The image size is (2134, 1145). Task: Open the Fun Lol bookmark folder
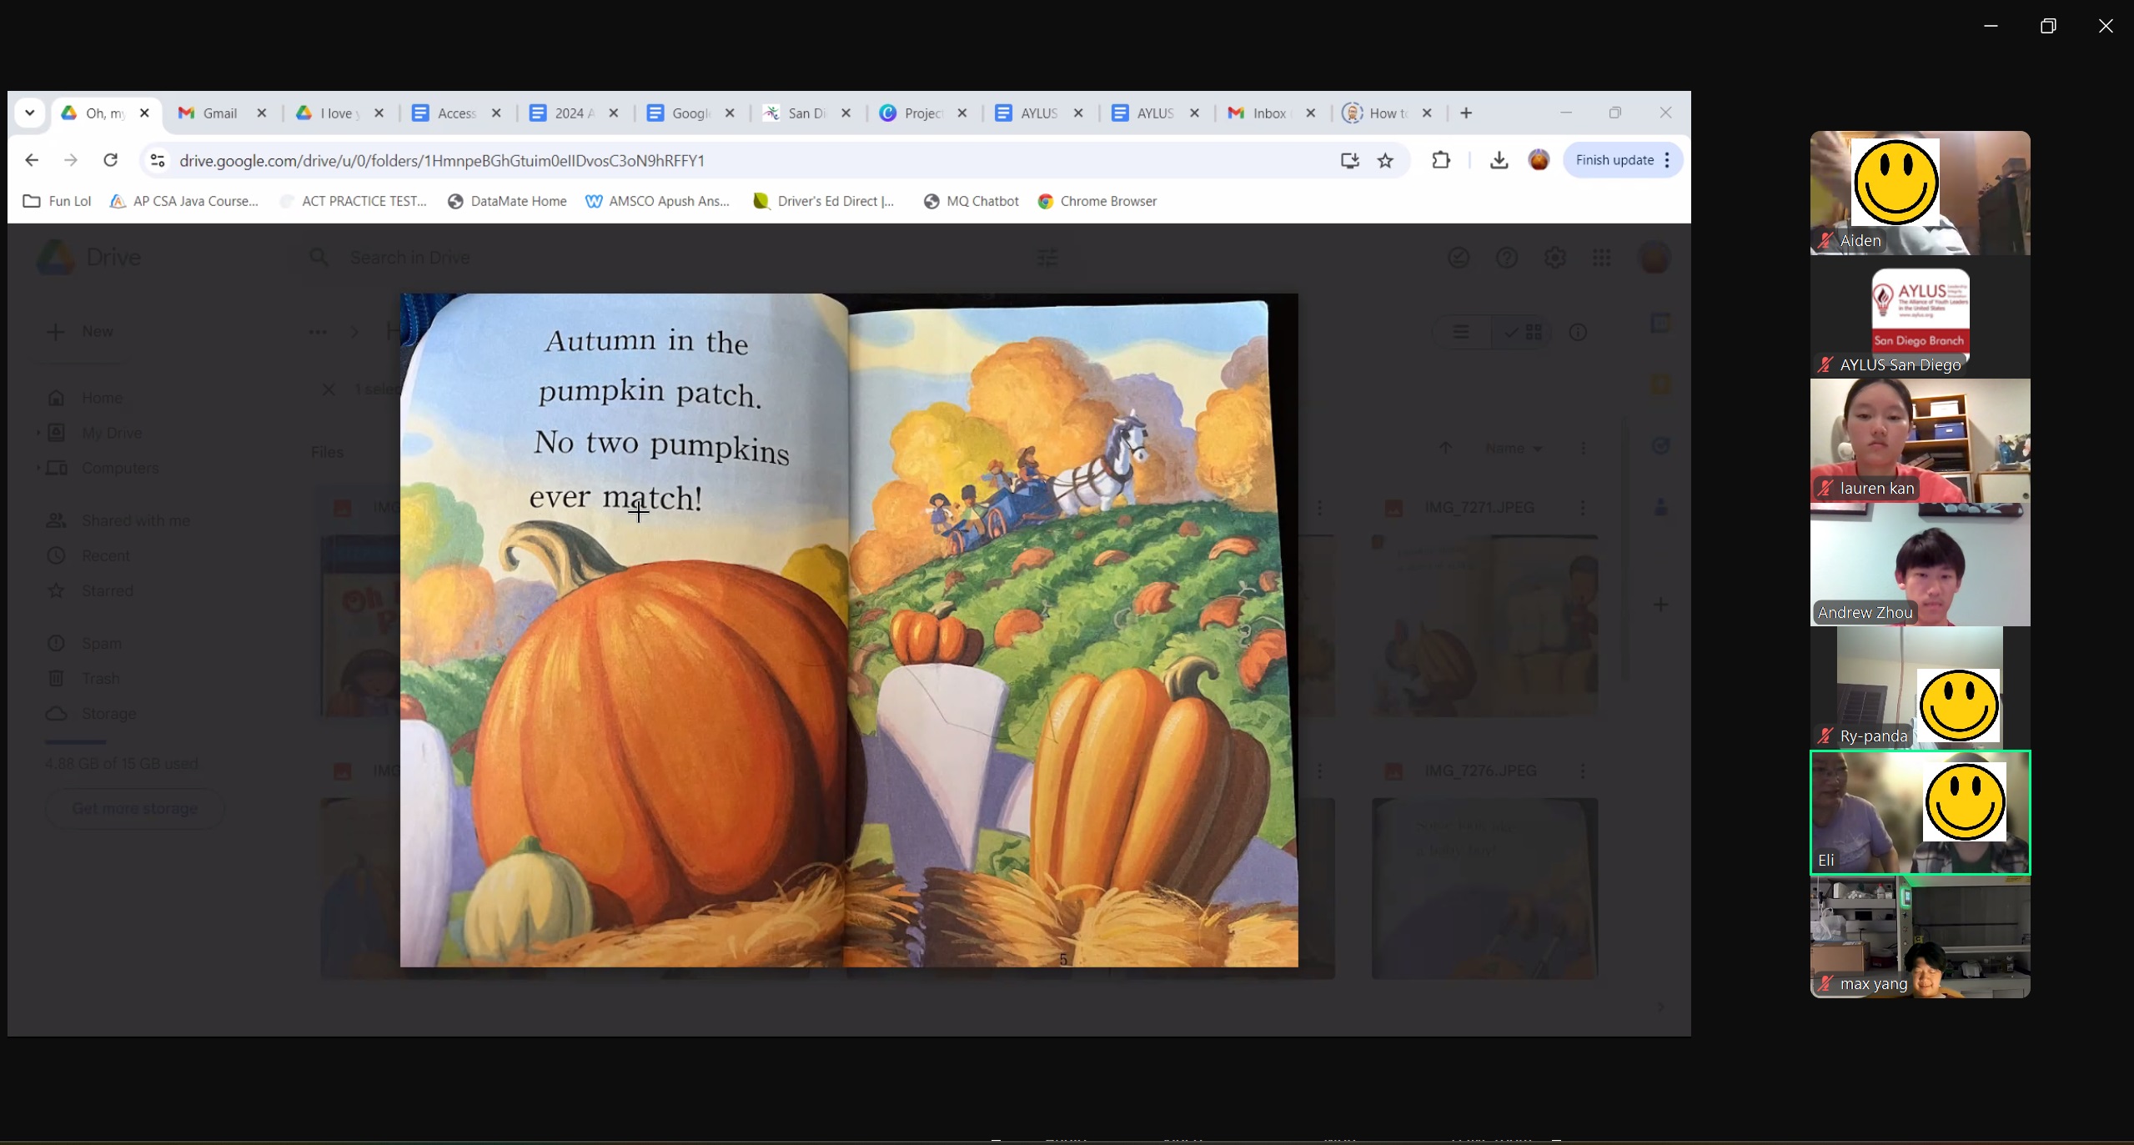tap(58, 201)
